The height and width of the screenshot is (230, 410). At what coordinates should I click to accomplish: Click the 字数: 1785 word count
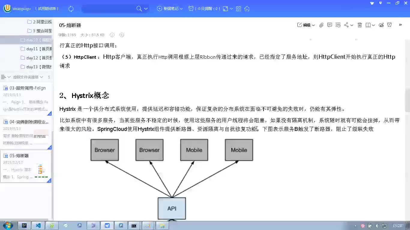tap(67, 35)
